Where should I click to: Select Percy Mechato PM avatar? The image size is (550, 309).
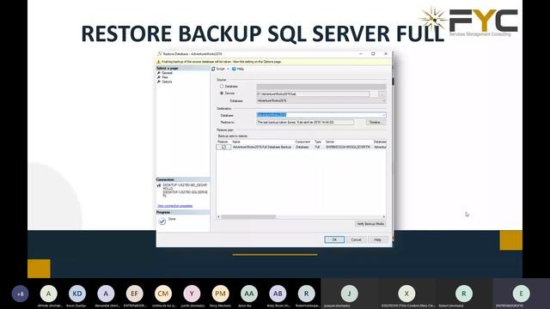pos(220,294)
